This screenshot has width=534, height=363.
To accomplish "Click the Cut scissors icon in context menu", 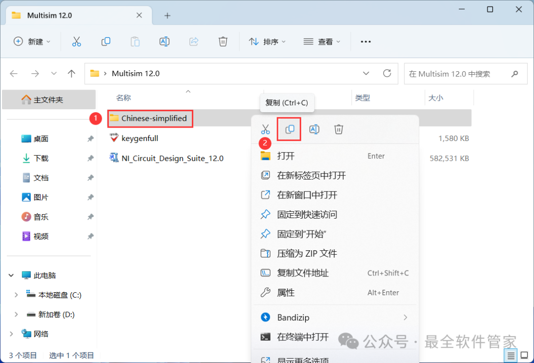I will tap(266, 130).
